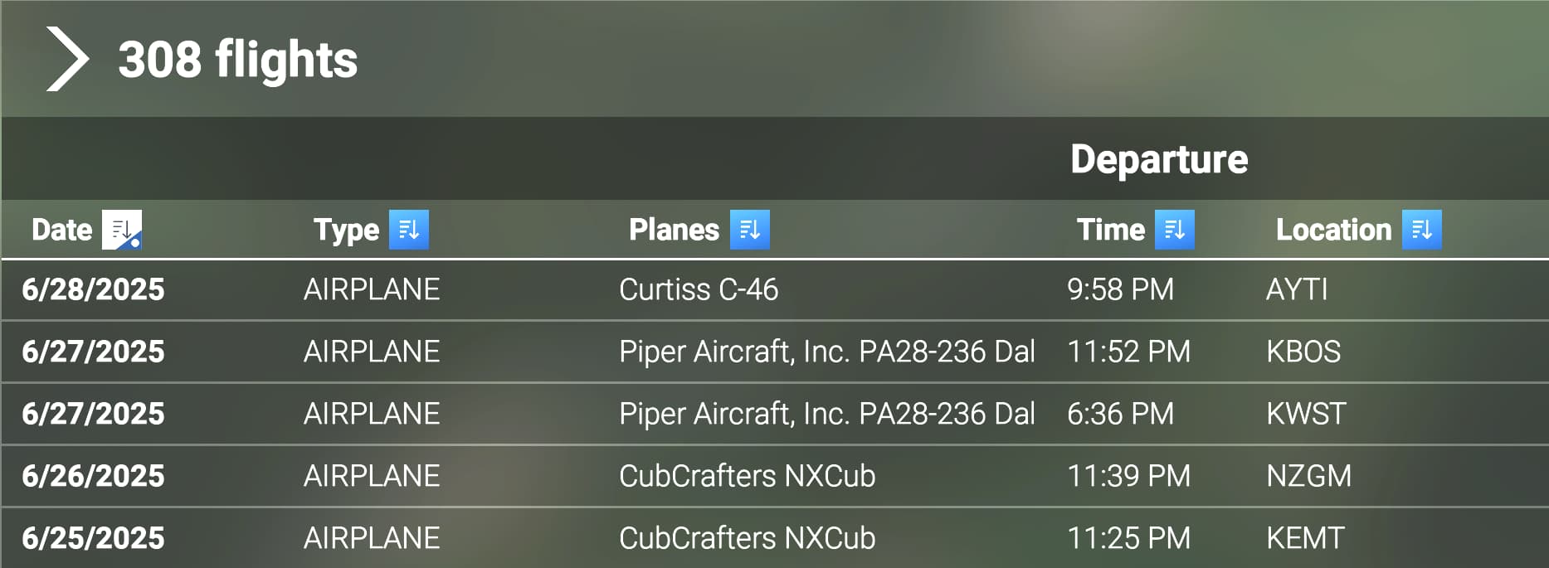Click the Location column sort icon
The width and height of the screenshot is (1549, 568).
pyautogui.click(x=1422, y=230)
